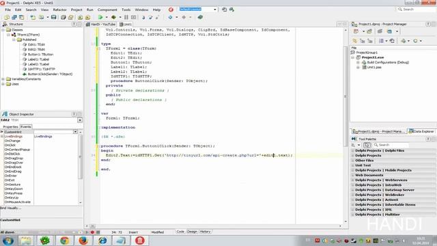Click the Pause toolbar icon
The height and width of the screenshot is (246, 437).
[x=126, y=17]
